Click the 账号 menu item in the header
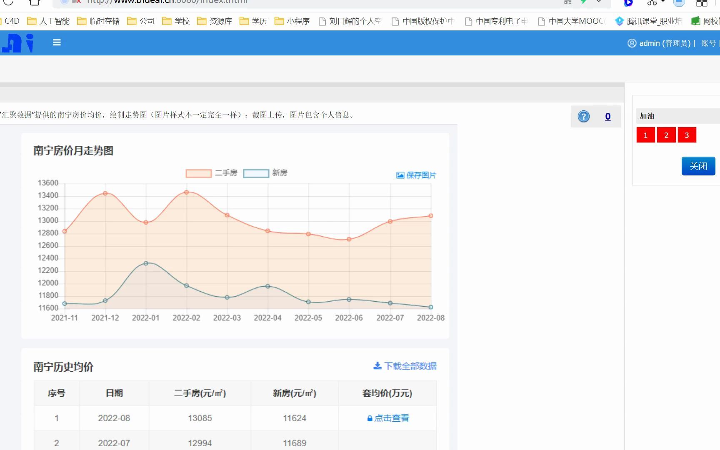This screenshot has width=720, height=450. (x=708, y=43)
